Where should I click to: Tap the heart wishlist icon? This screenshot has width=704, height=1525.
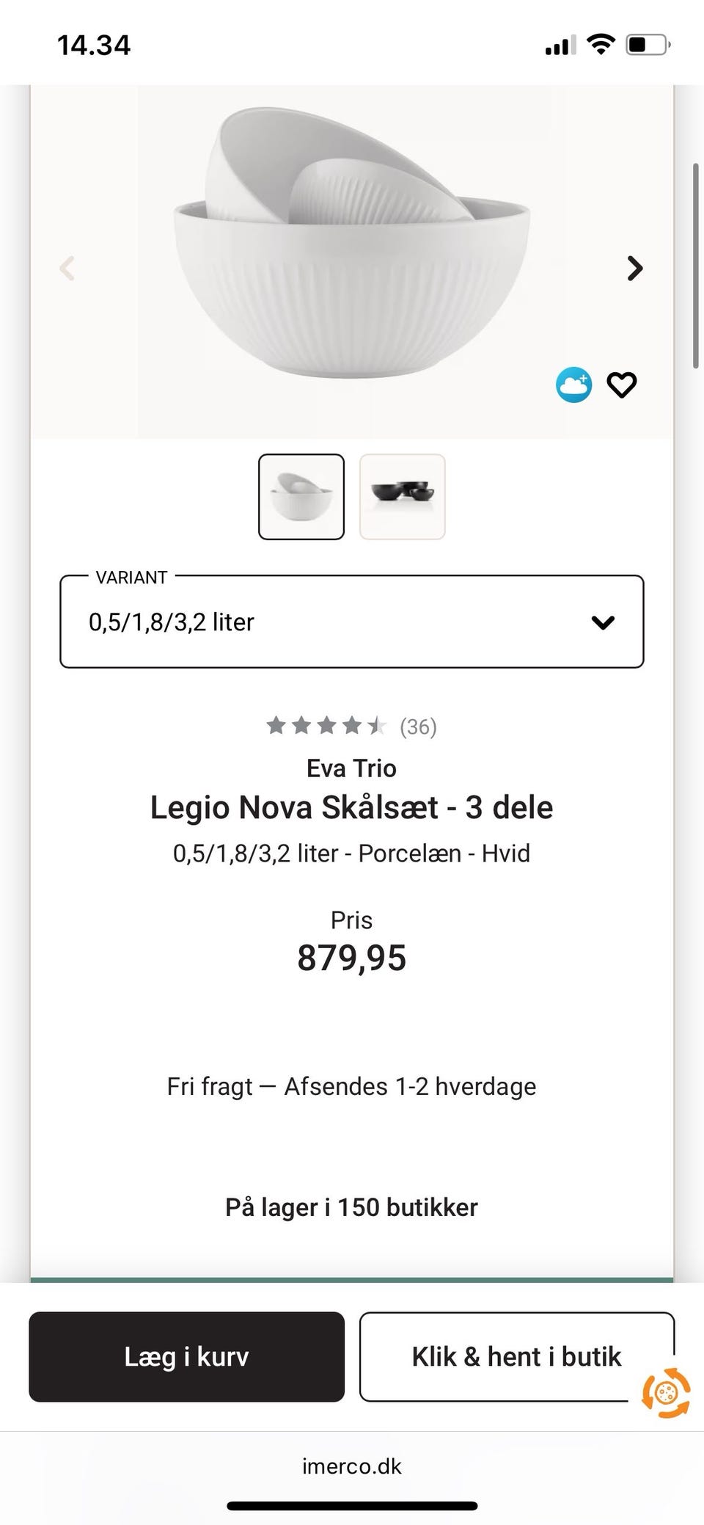621,385
